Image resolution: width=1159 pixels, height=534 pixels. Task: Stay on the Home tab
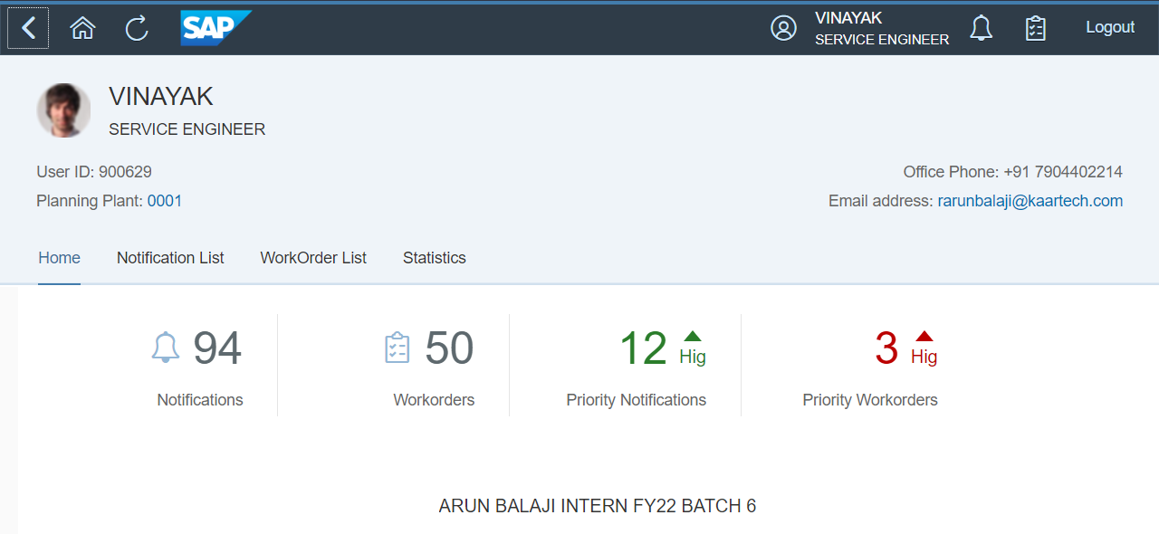pyautogui.click(x=59, y=258)
